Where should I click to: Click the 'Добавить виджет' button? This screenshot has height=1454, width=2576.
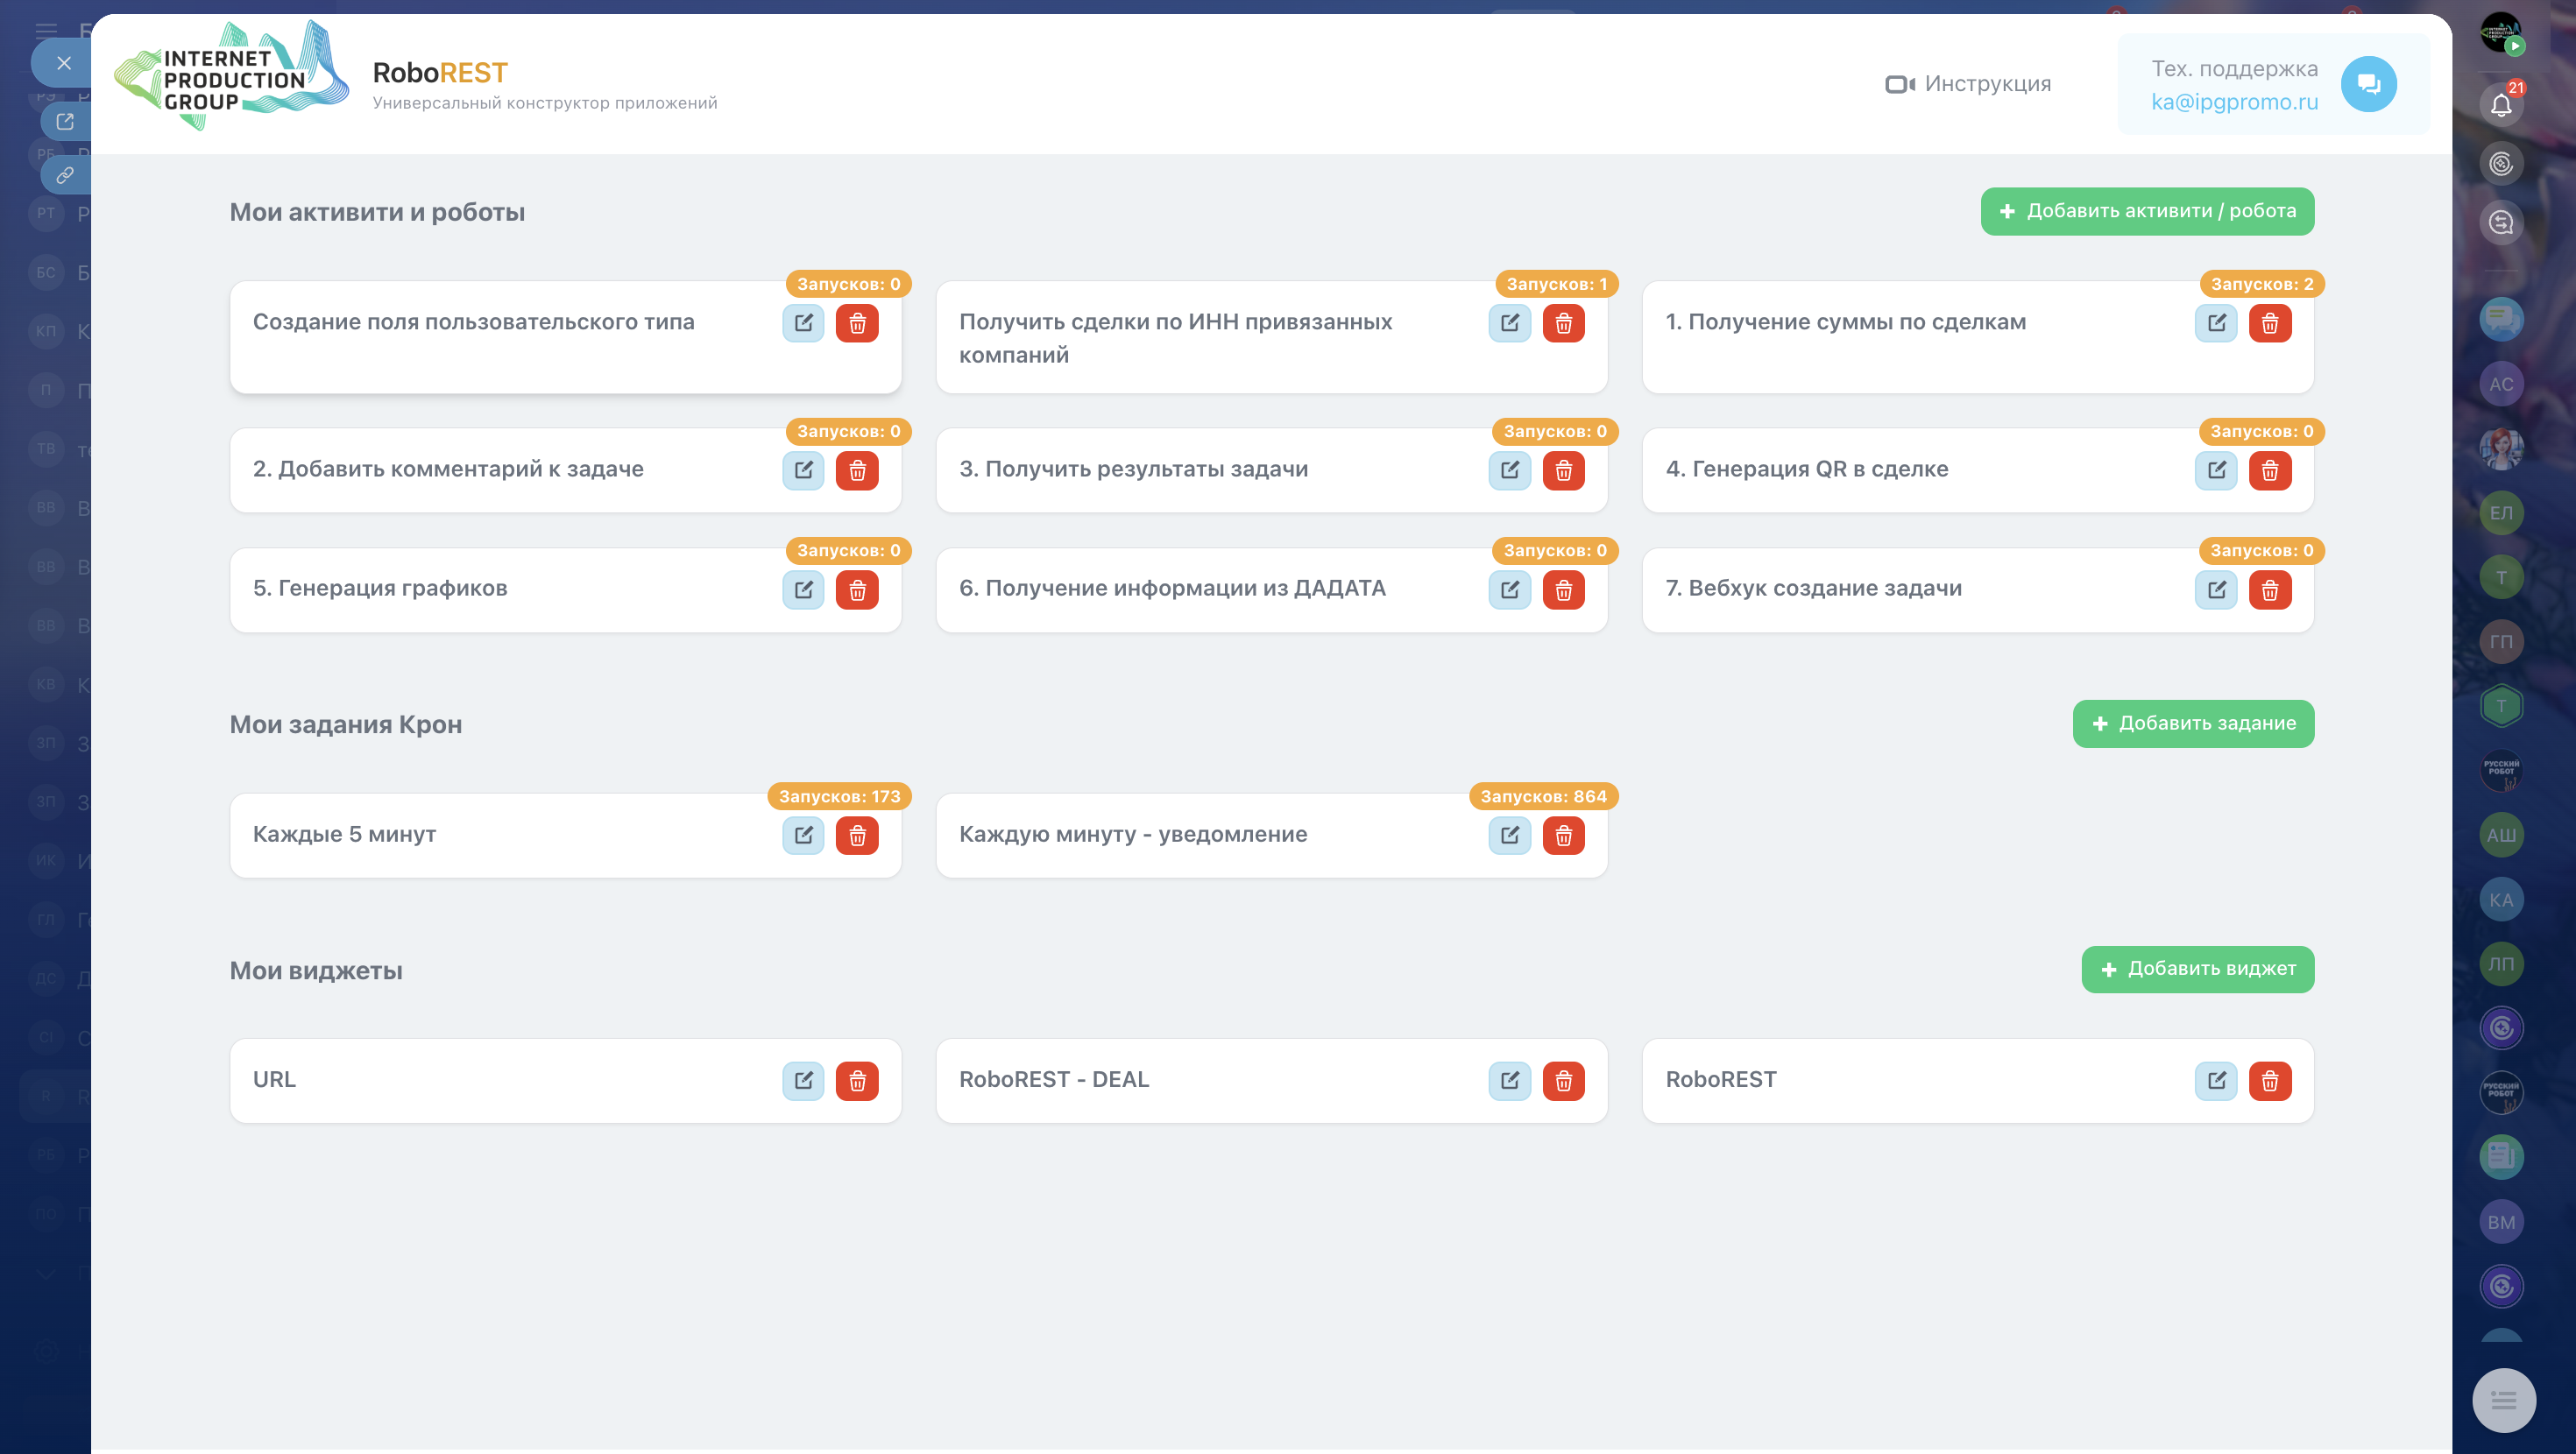coord(2197,969)
